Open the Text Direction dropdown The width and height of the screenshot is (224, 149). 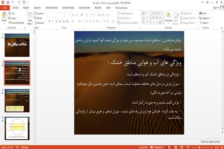pyautogui.click(x=125, y=13)
